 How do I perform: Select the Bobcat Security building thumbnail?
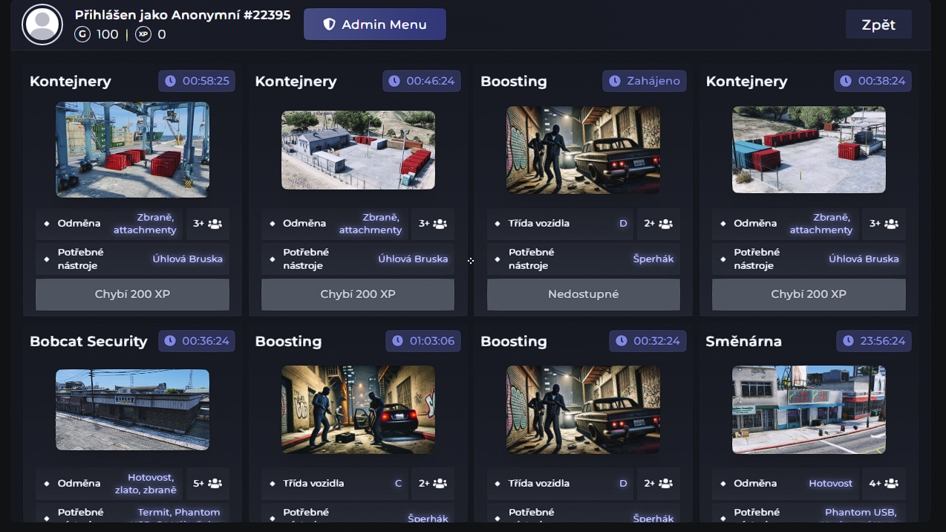pyautogui.click(x=132, y=409)
